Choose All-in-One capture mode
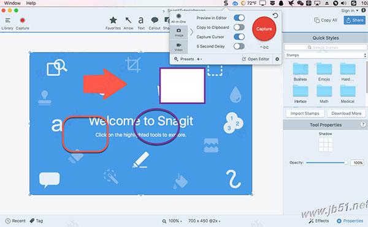Viewport: 368px width, 227px height. (178, 18)
